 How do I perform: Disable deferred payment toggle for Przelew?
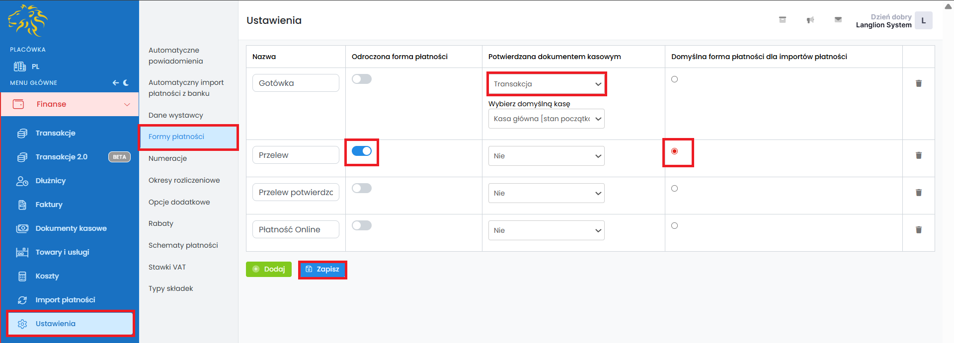pyautogui.click(x=362, y=151)
